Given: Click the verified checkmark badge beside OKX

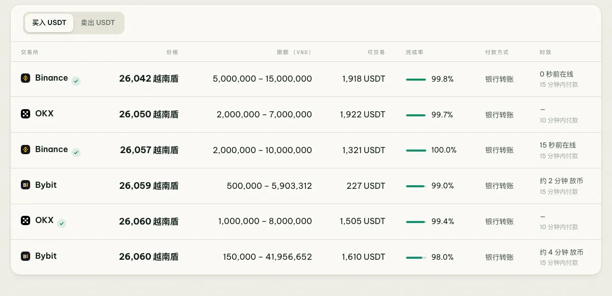Looking at the screenshot, I should click(x=62, y=224).
